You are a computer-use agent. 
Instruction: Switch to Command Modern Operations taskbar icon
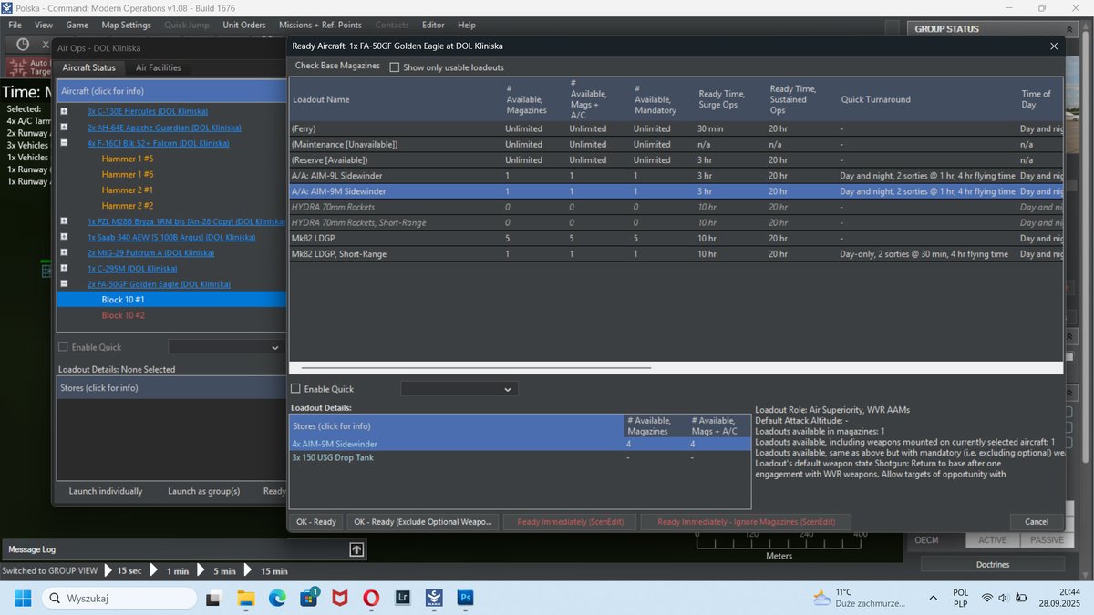[x=433, y=598]
